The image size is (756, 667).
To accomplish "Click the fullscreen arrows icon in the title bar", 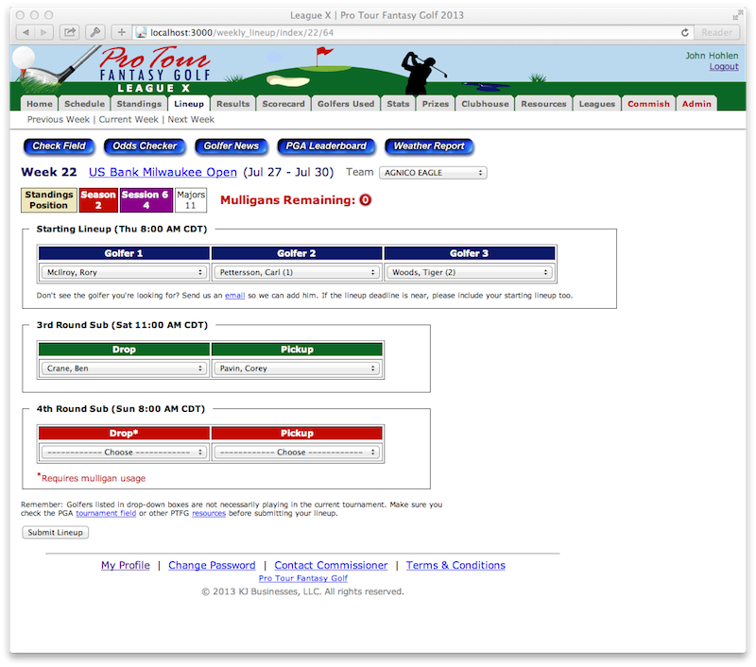I will pos(736,15).
